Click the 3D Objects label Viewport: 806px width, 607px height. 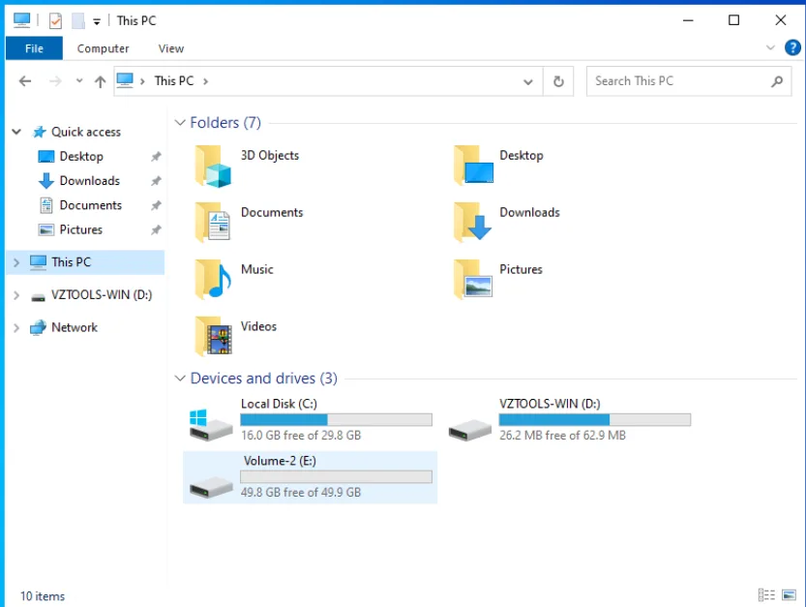(x=270, y=155)
